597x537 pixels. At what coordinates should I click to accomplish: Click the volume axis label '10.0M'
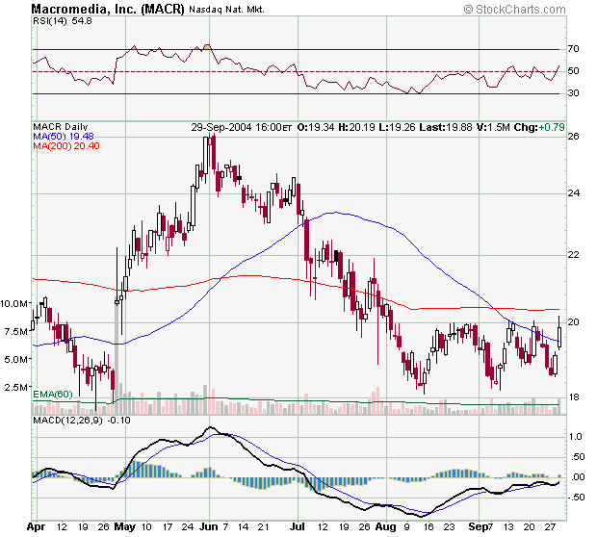tap(13, 304)
